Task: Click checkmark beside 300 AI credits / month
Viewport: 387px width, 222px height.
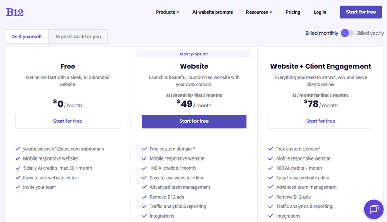Action: [x=270, y=168]
